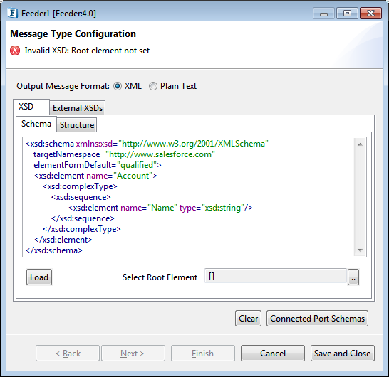Switch to the External XSDs tab
389x377 pixels.
[x=78, y=108]
